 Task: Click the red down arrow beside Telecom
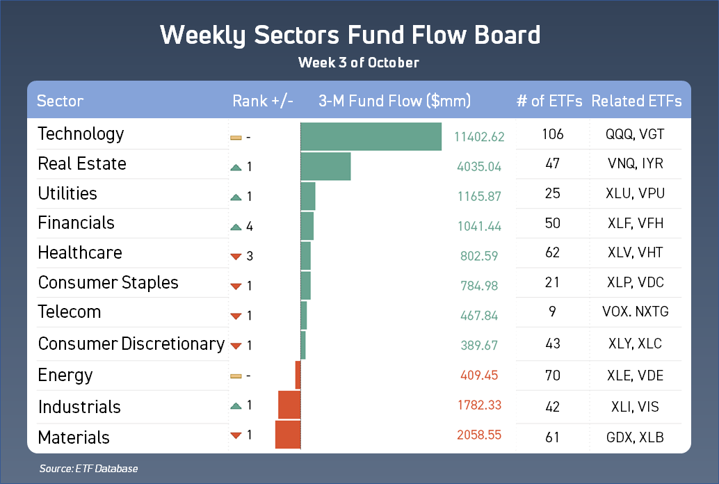click(x=236, y=316)
